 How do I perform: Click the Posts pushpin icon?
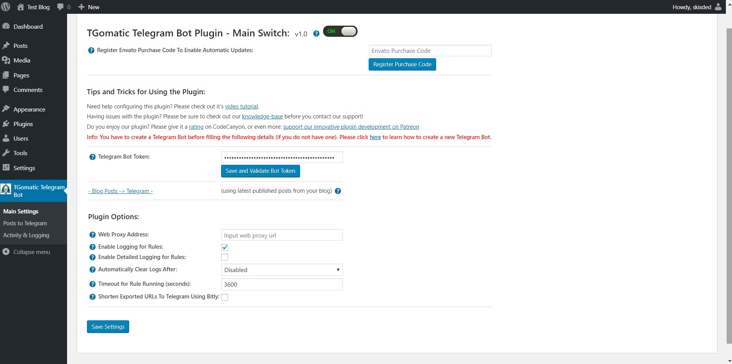tap(6, 46)
